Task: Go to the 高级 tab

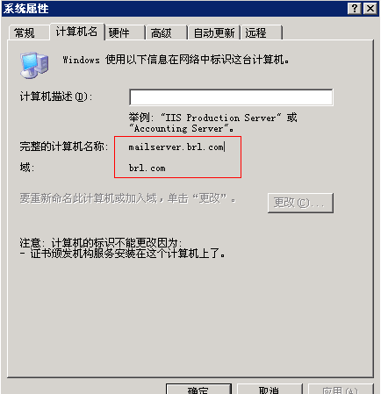Action: click(167, 32)
